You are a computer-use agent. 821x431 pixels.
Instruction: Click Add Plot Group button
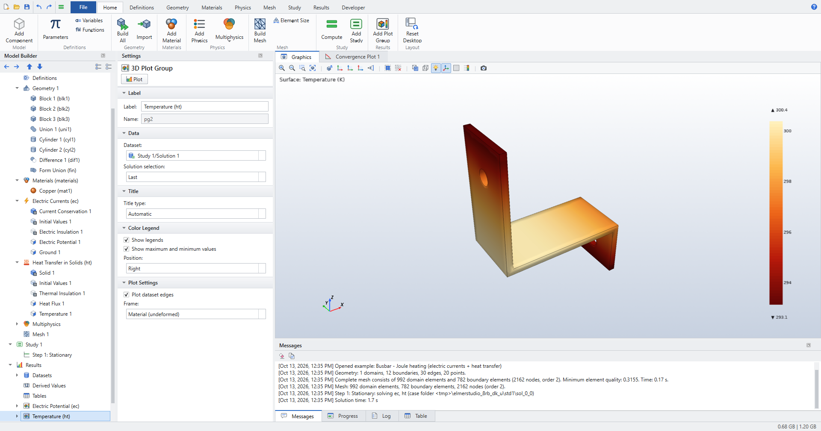(383, 30)
